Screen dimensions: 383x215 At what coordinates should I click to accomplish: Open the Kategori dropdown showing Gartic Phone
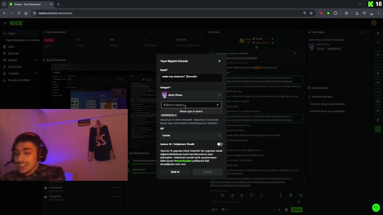(191, 95)
